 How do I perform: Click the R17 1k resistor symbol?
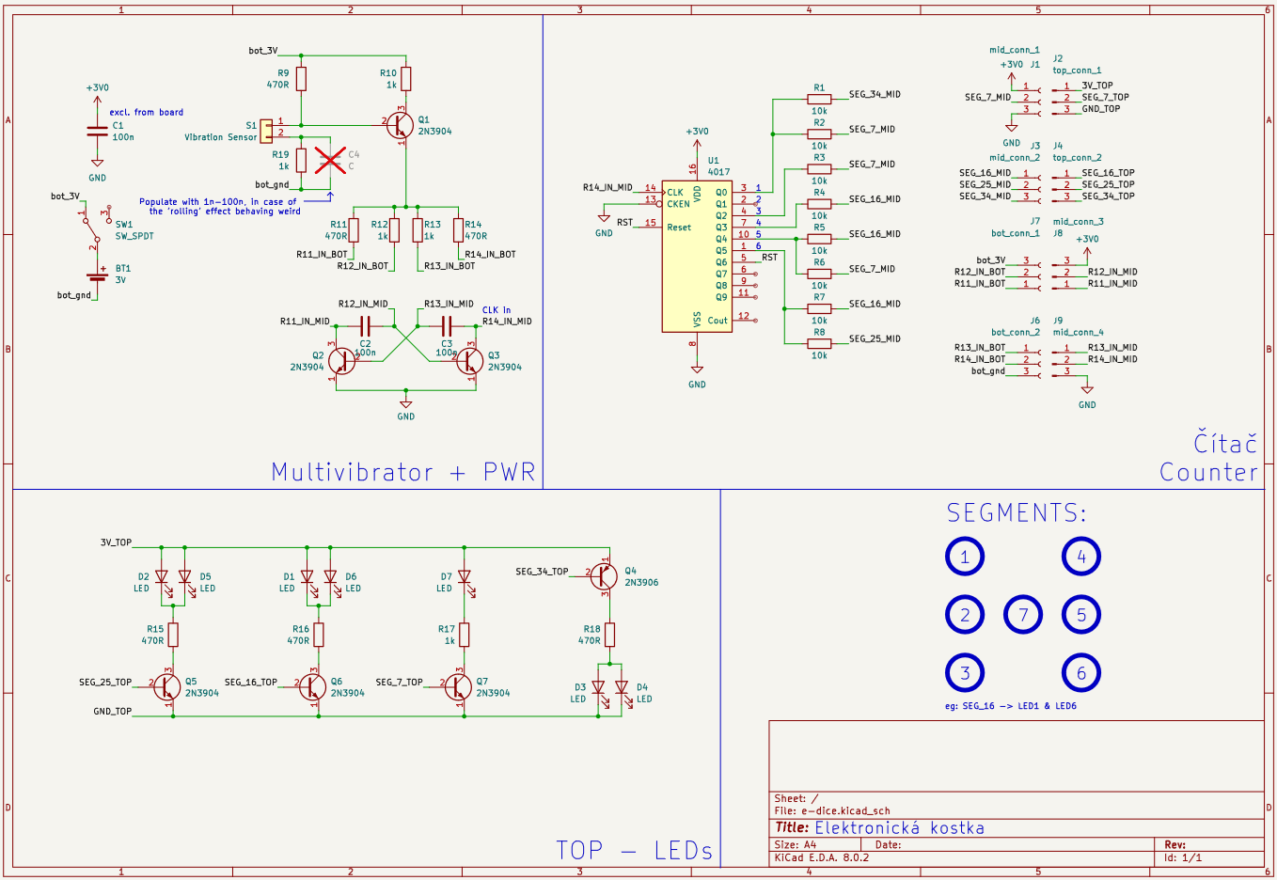pyautogui.click(x=464, y=635)
